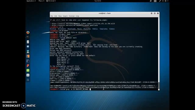Screen dimensions: 195x110
Task: Click the Desktop folder name in ls output
Action: [53, 29]
